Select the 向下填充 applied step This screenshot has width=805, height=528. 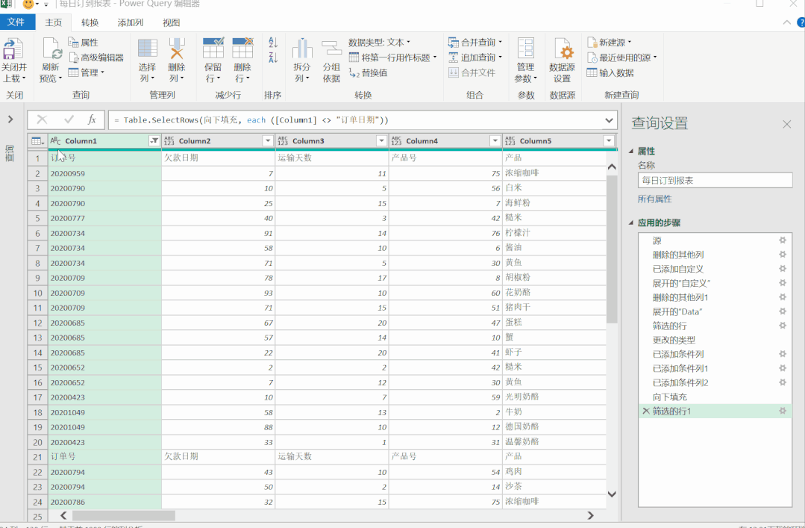tap(669, 397)
